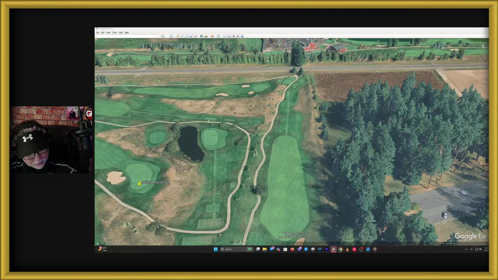Viewport: 498px width, 280px height.
Task: Choose the Add Image Overlay tool
Action: coord(191,36)
